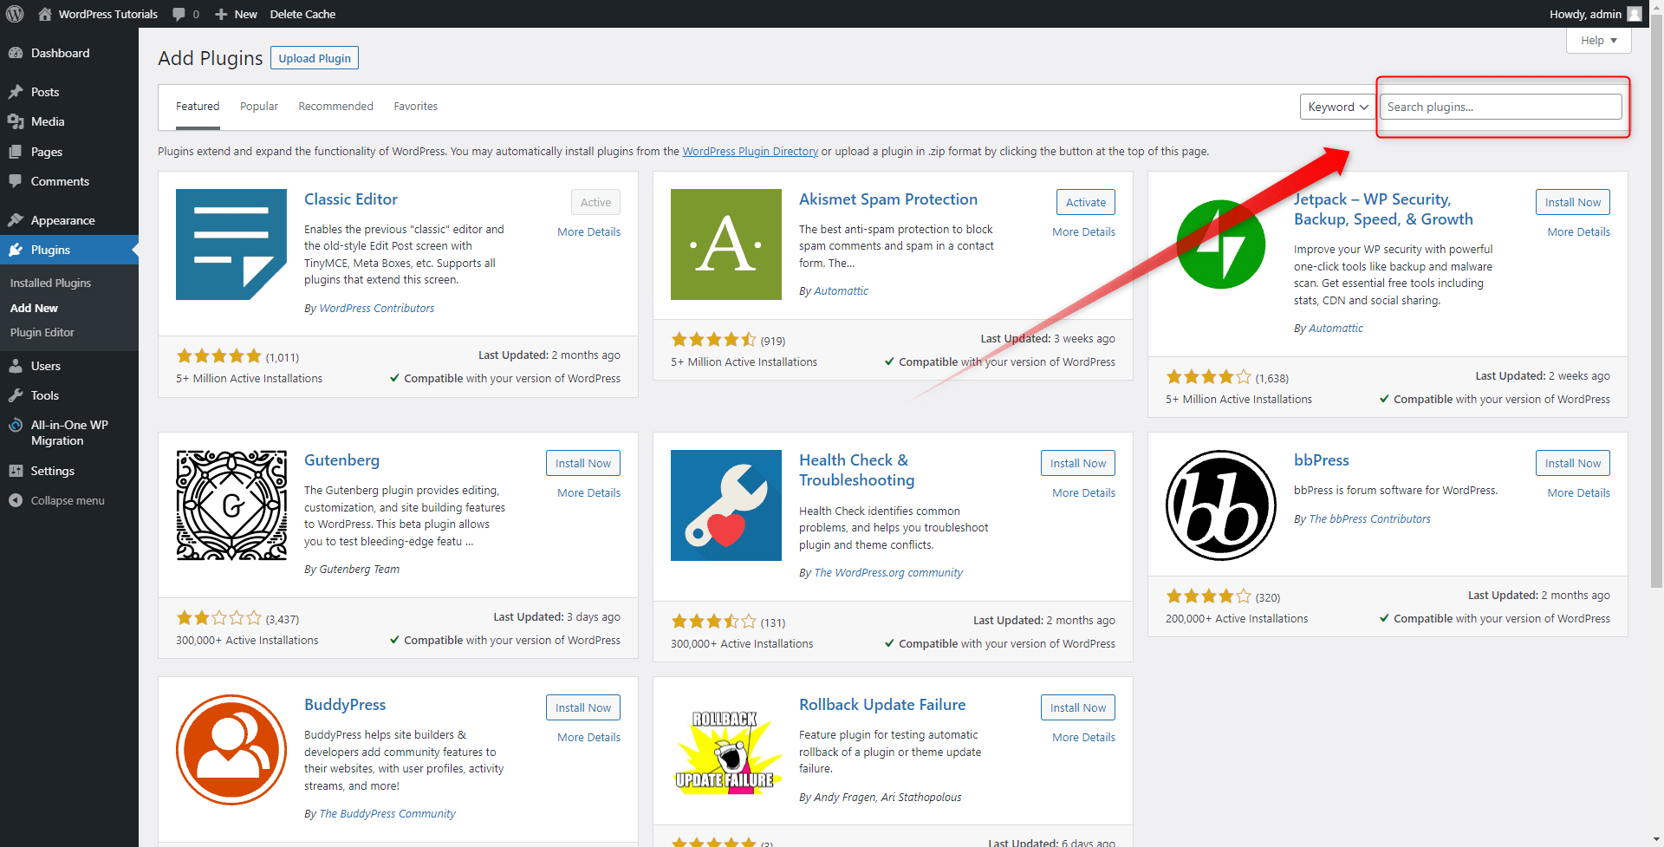Collapse the admin menu
The image size is (1664, 847).
click(x=68, y=500)
